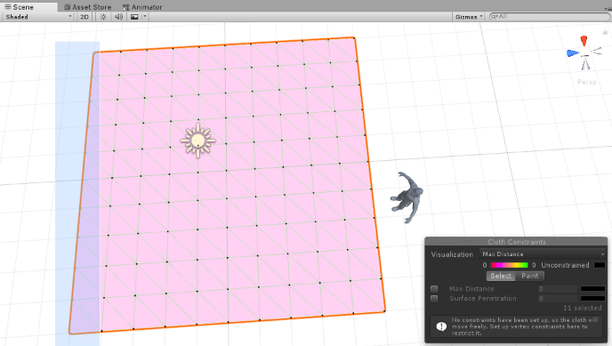Click the red Y axis cone on gizmo
Viewport: 612px width, 346px height.
584,41
